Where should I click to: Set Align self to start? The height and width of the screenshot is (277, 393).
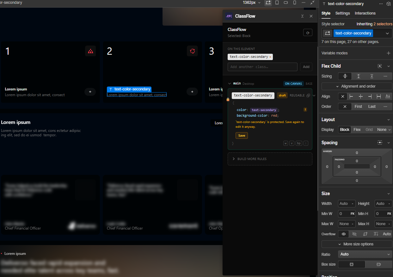click(351, 96)
